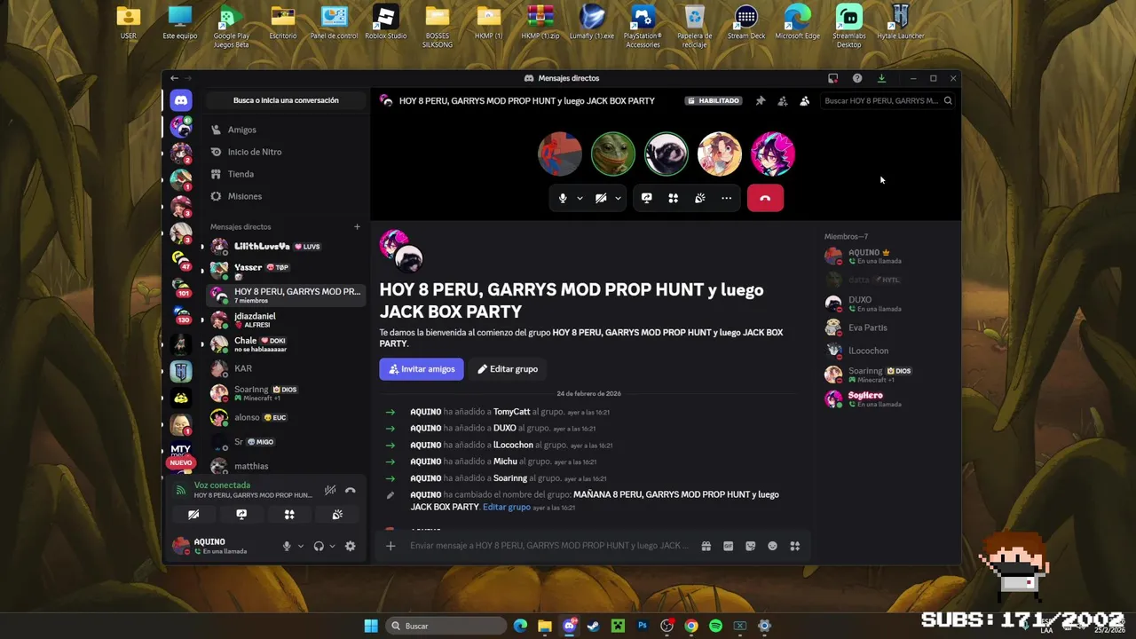
Task: Open more call options ellipsis
Action: tap(726, 198)
